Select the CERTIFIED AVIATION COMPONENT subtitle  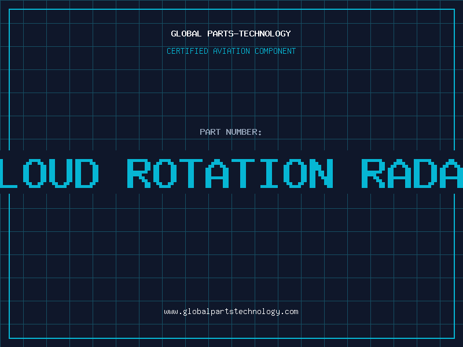click(x=231, y=51)
